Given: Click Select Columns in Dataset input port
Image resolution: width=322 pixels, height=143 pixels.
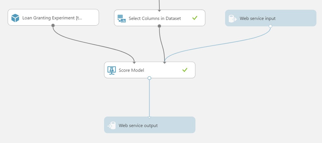Looking at the screenshot, I should [x=159, y=10].
